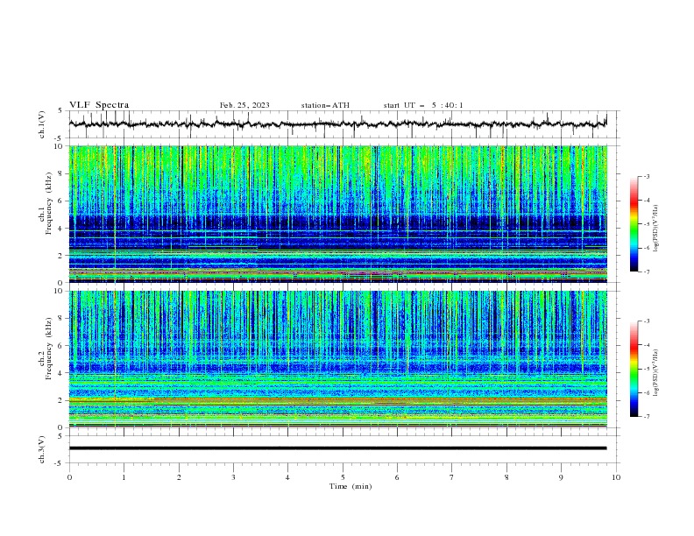694x536 pixels.
Task: Click the time axis tick label "10"
Action: (x=616, y=477)
